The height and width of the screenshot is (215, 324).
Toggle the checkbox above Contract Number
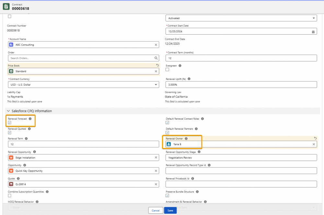[x=9, y=16]
